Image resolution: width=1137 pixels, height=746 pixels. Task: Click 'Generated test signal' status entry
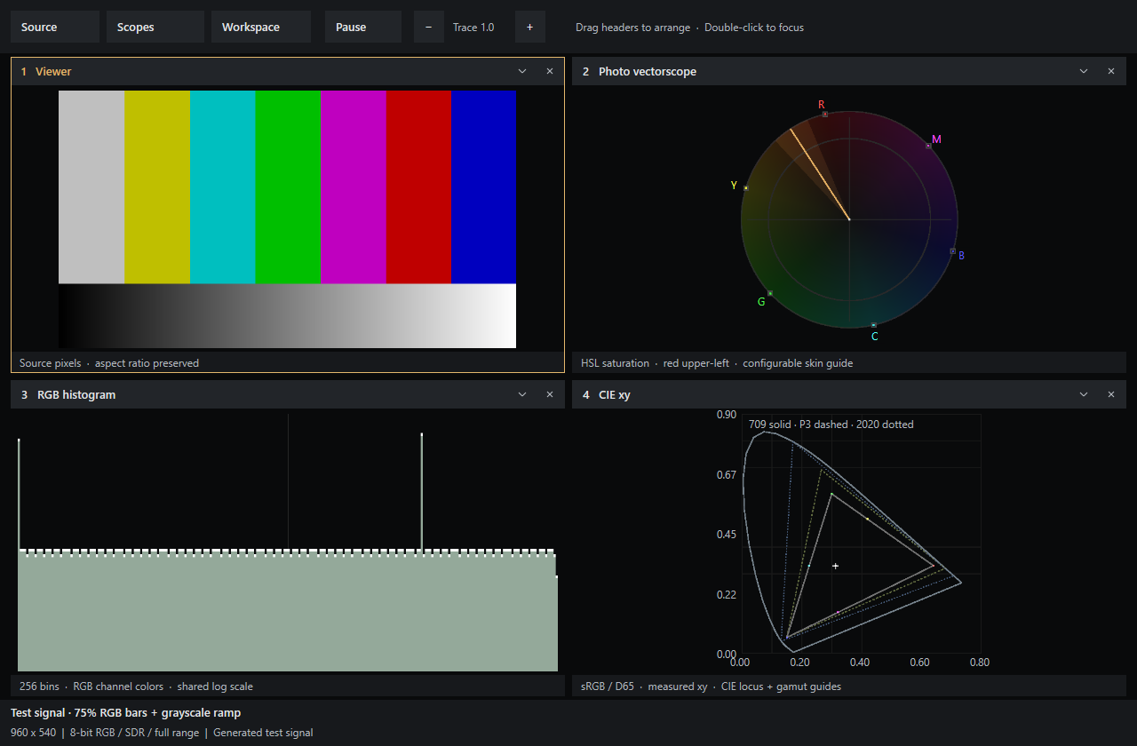click(x=263, y=733)
